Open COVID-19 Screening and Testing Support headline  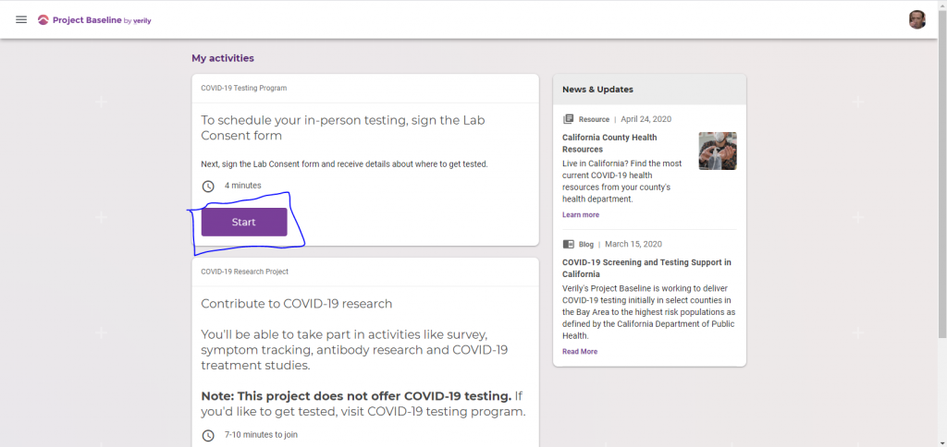(x=646, y=268)
